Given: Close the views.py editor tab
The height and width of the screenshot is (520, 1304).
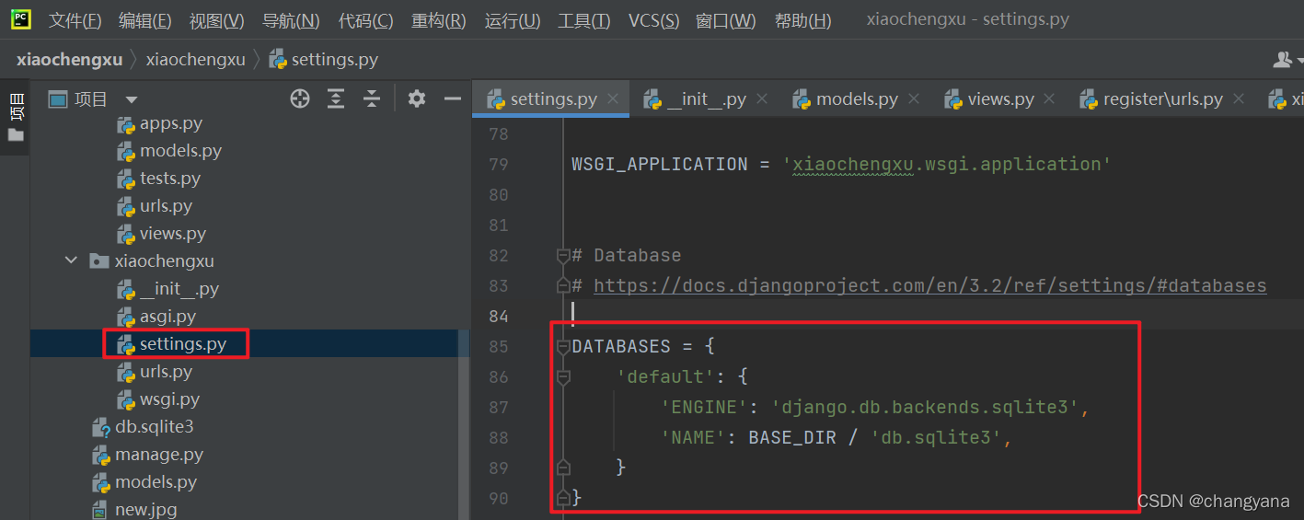Looking at the screenshot, I should [1050, 98].
